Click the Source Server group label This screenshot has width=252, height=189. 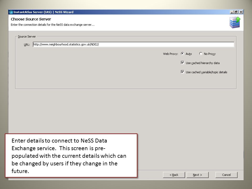(x=27, y=36)
